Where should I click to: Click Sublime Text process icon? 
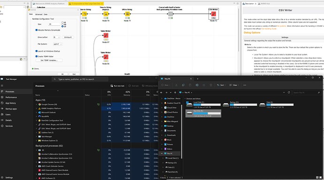click(39, 133)
